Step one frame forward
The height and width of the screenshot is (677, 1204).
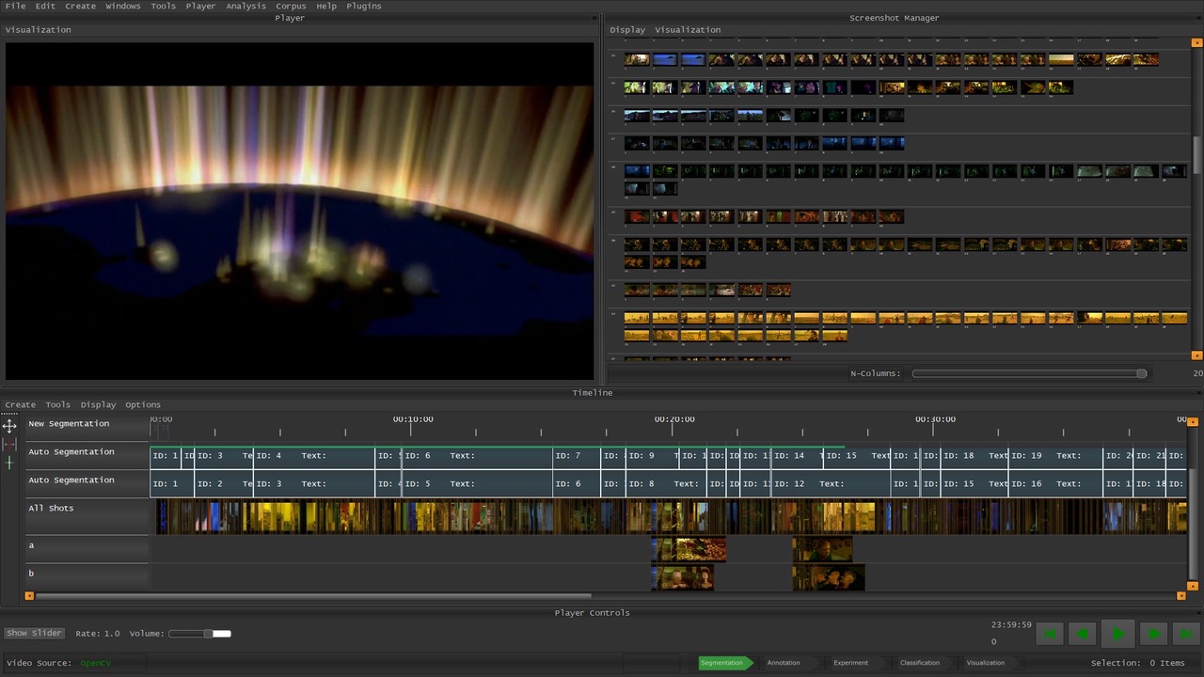tap(1152, 634)
